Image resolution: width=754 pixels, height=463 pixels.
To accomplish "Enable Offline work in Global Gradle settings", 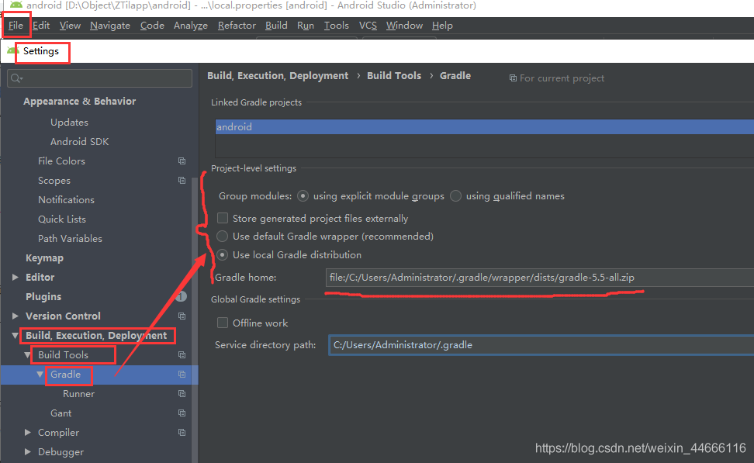I will pos(223,323).
